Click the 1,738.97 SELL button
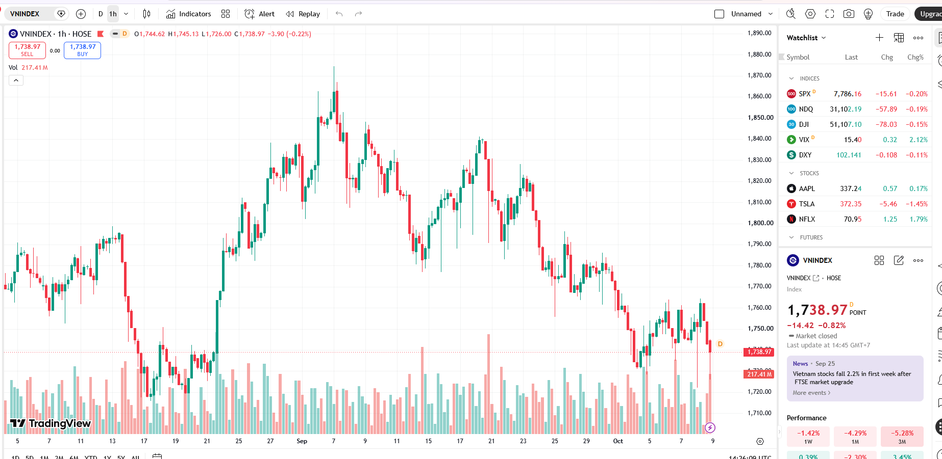Viewport: 942px width, 459px height. [27, 50]
